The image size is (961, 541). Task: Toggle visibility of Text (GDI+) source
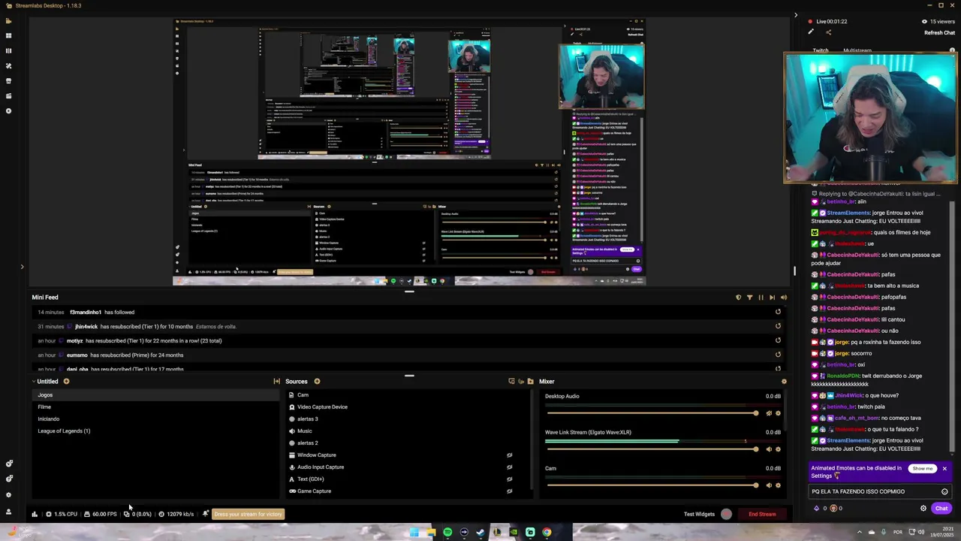(509, 479)
